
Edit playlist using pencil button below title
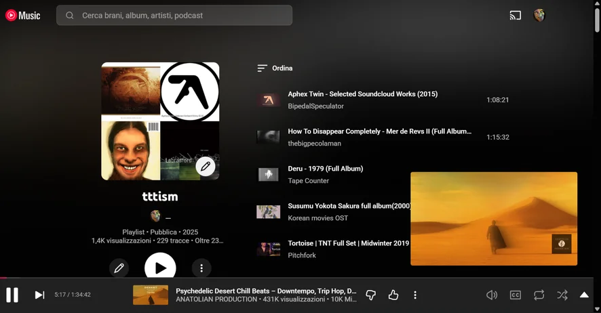tap(119, 268)
